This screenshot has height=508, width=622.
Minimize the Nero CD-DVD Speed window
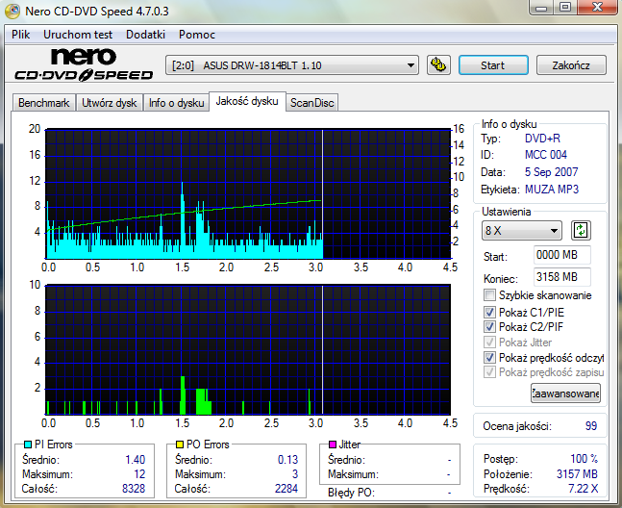pos(541,8)
